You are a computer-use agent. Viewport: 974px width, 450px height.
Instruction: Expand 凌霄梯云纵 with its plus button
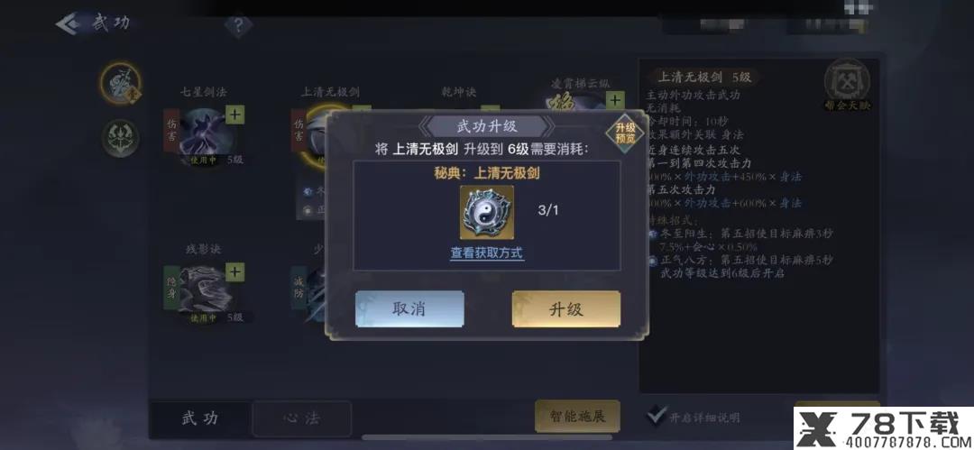[614, 101]
